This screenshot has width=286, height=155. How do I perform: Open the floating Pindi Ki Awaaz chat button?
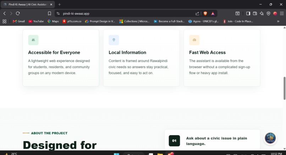point(270,138)
